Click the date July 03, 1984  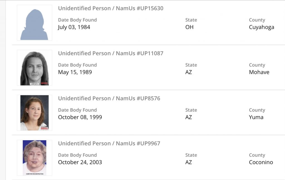tap(74, 27)
